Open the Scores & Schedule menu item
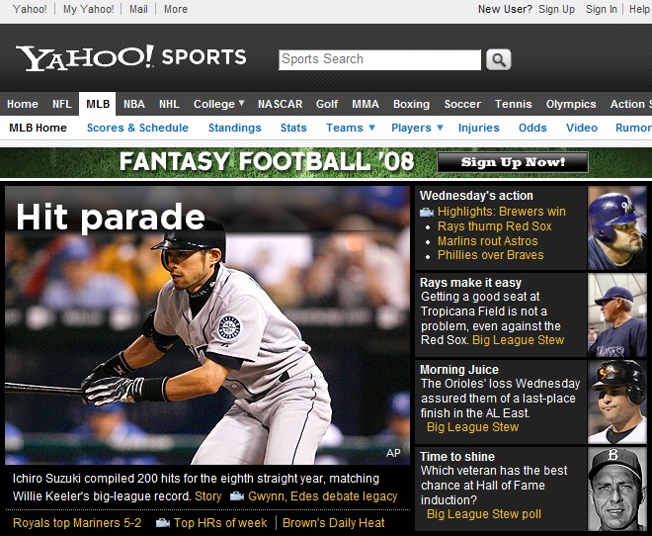 tap(137, 128)
